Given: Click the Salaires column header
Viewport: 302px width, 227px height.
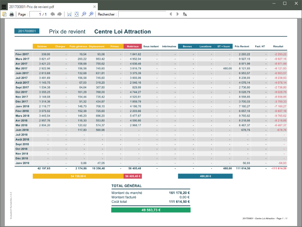Looking at the screenshot, I should click(x=42, y=46).
